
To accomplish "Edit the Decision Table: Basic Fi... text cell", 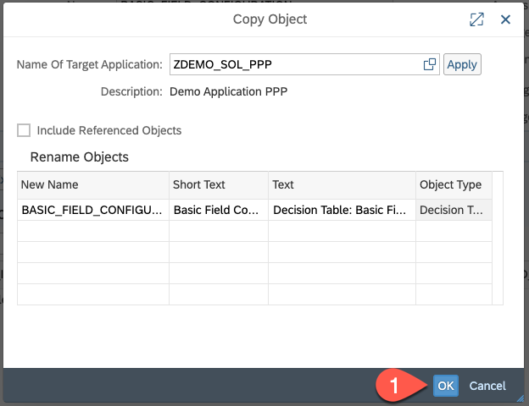I will coord(341,211).
